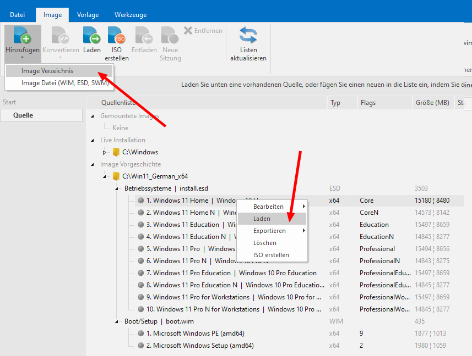This screenshot has height=356, width=472.
Task: Click the Hinzufügen toolbar icon
Action: (x=22, y=35)
